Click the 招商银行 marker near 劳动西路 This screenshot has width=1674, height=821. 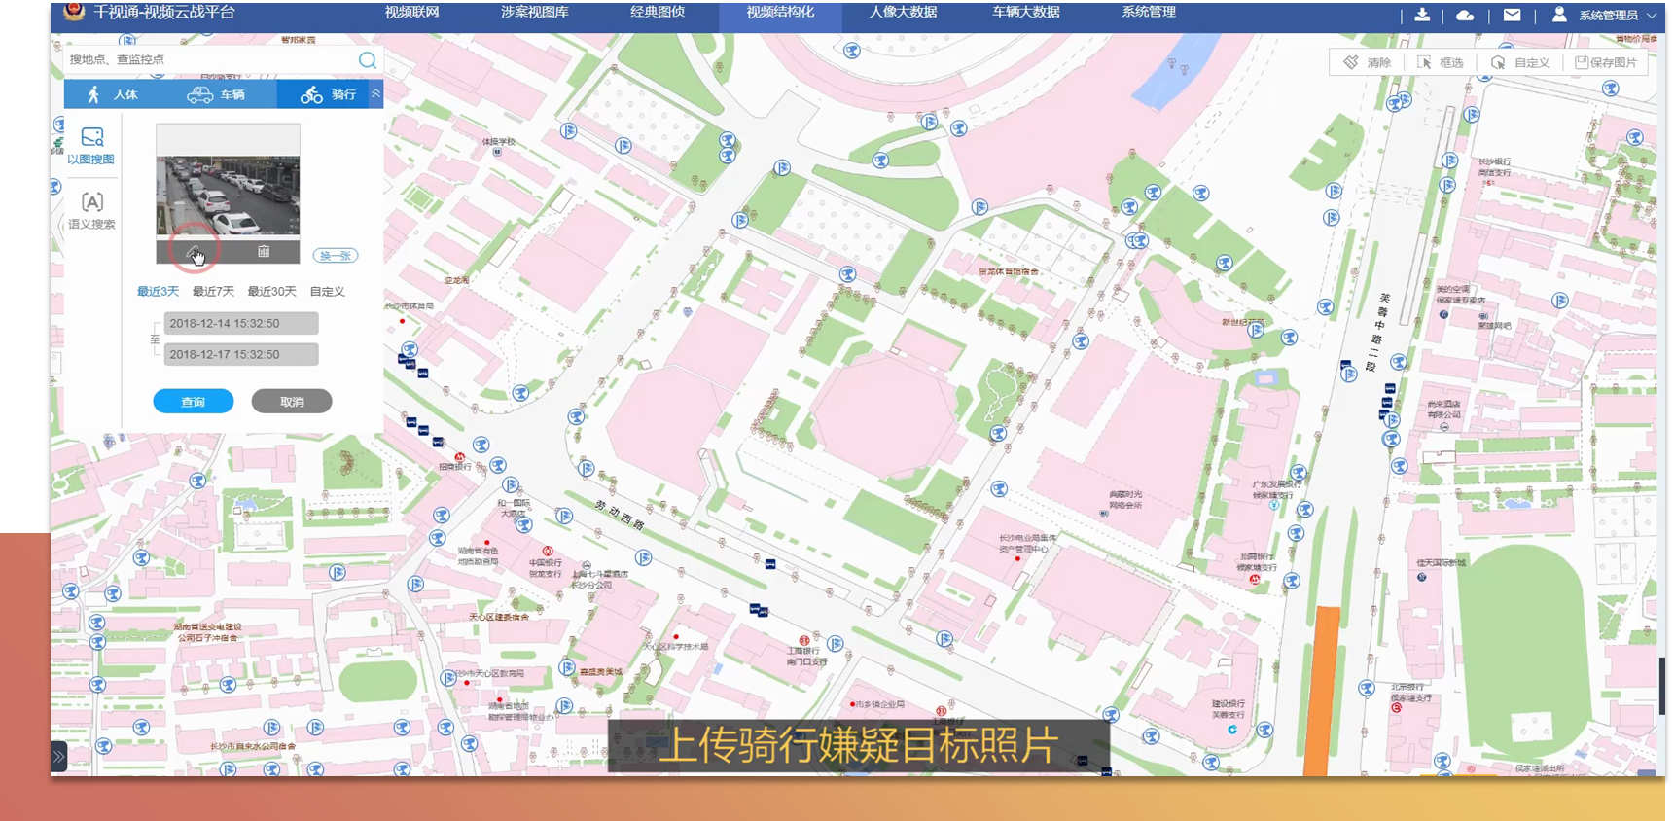click(459, 457)
